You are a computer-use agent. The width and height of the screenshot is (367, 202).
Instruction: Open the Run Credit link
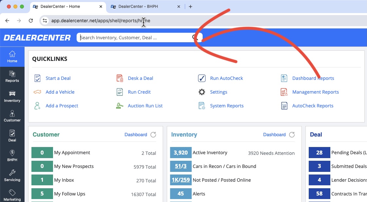(x=139, y=92)
